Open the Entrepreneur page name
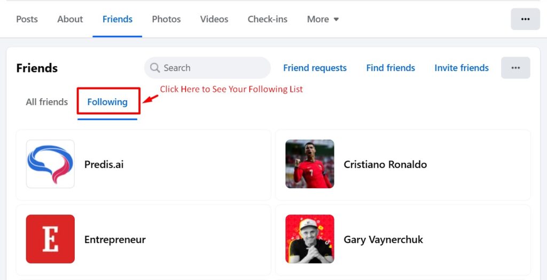547x280 pixels. [x=115, y=239]
